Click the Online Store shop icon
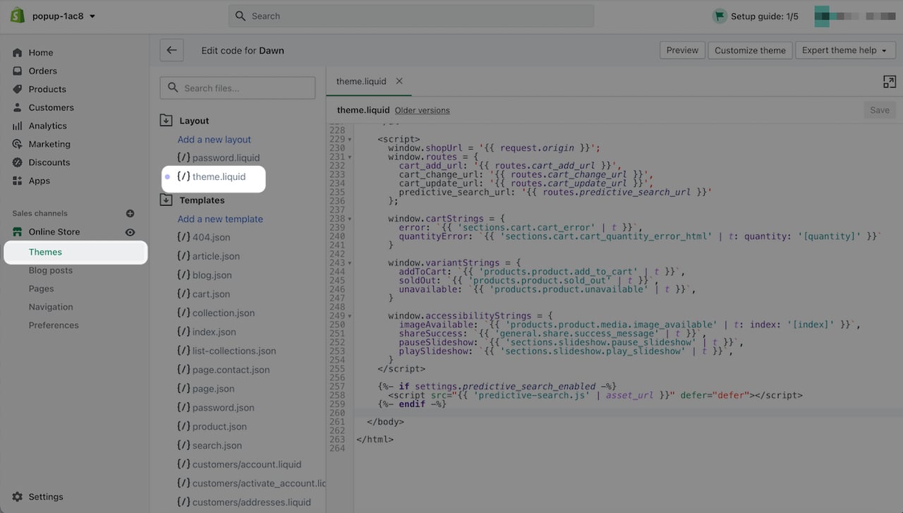The height and width of the screenshot is (513, 903). pyautogui.click(x=18, y=231)
